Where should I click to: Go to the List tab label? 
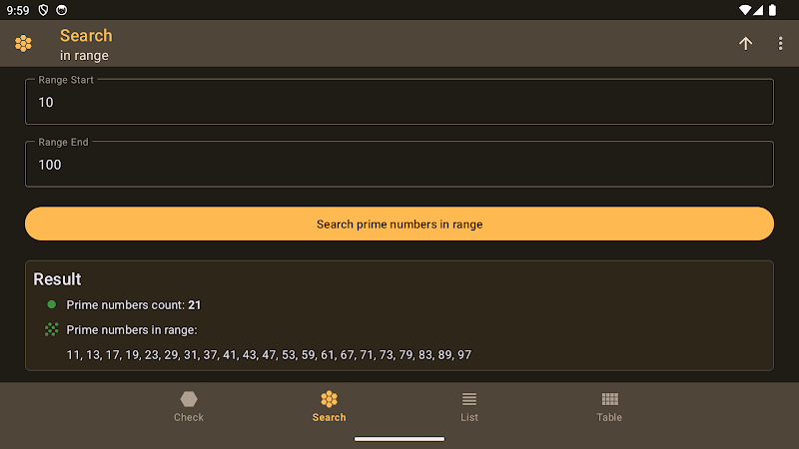tap(469, 417)
